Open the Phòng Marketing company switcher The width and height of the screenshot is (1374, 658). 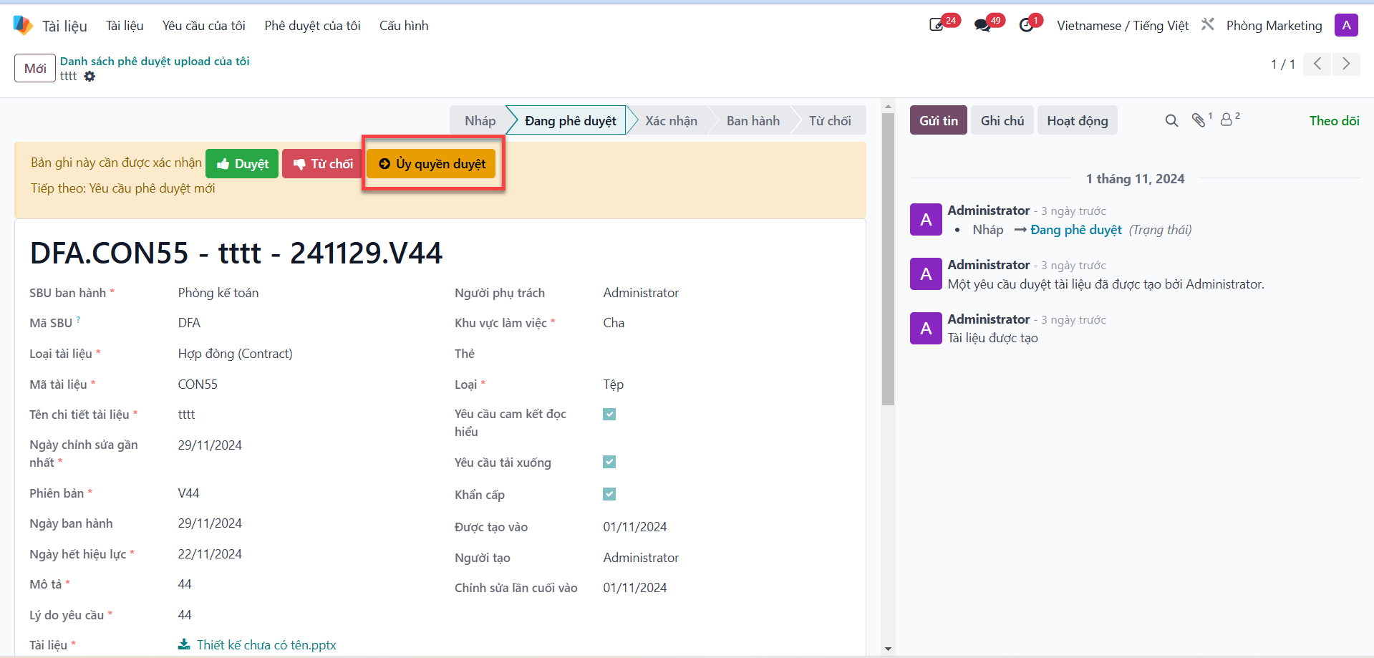pos(1274,26)
